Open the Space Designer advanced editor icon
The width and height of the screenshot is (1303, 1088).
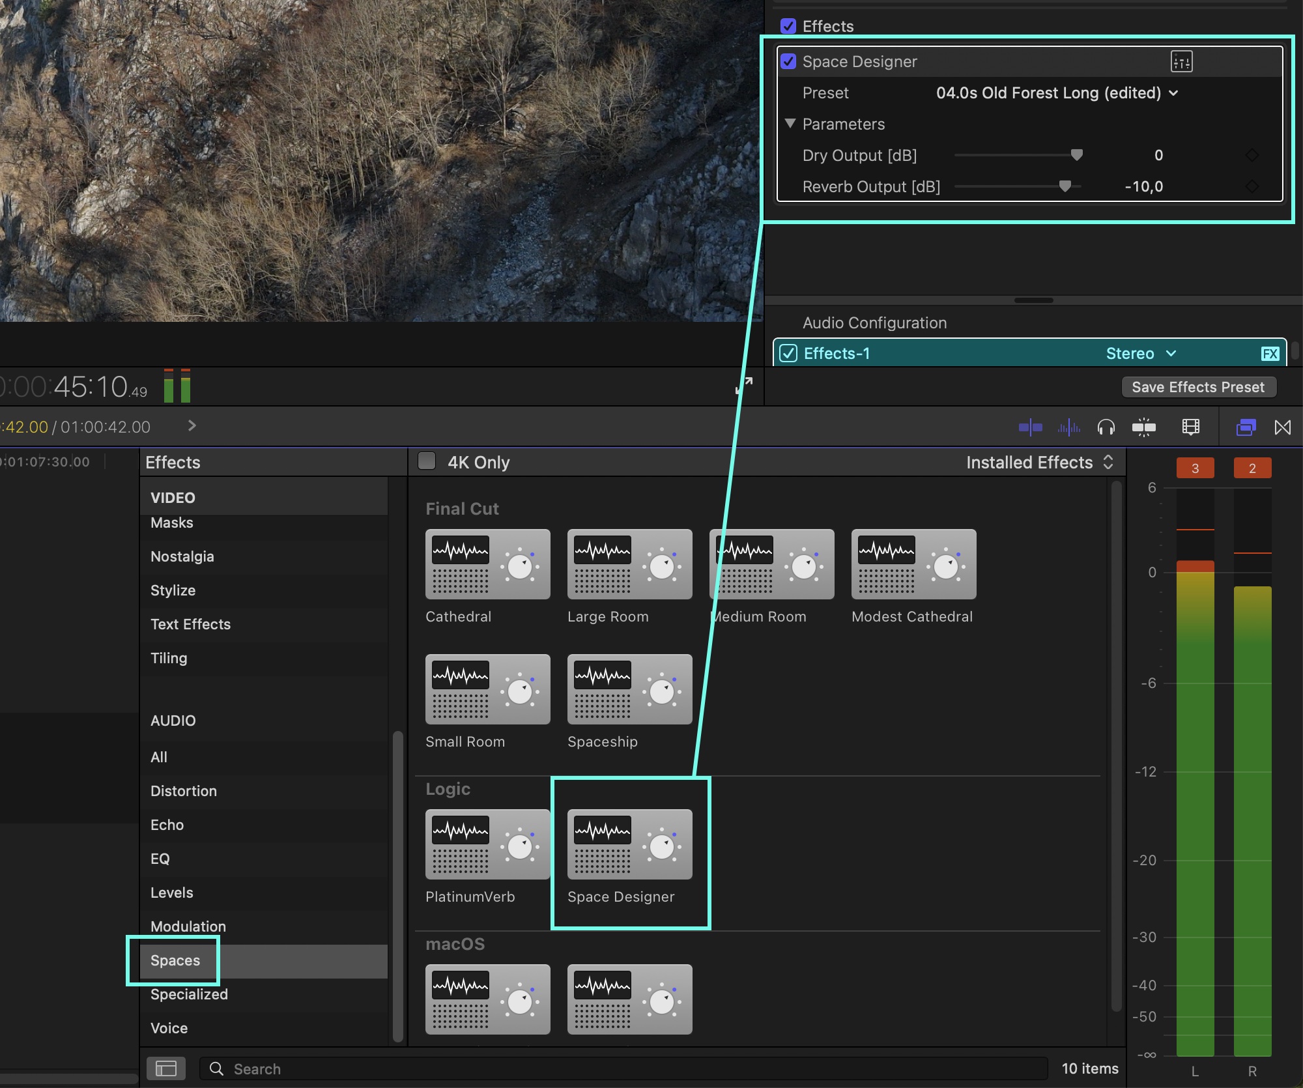pyautogui.click(x=1181, y=62)
